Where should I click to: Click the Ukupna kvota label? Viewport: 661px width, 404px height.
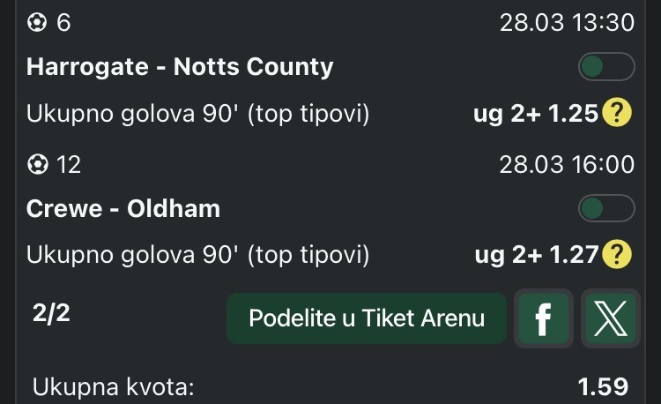click(x=112, y=386)
